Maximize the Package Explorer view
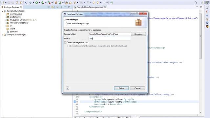This screenshot has height=118, width=210. pos(69,7)
